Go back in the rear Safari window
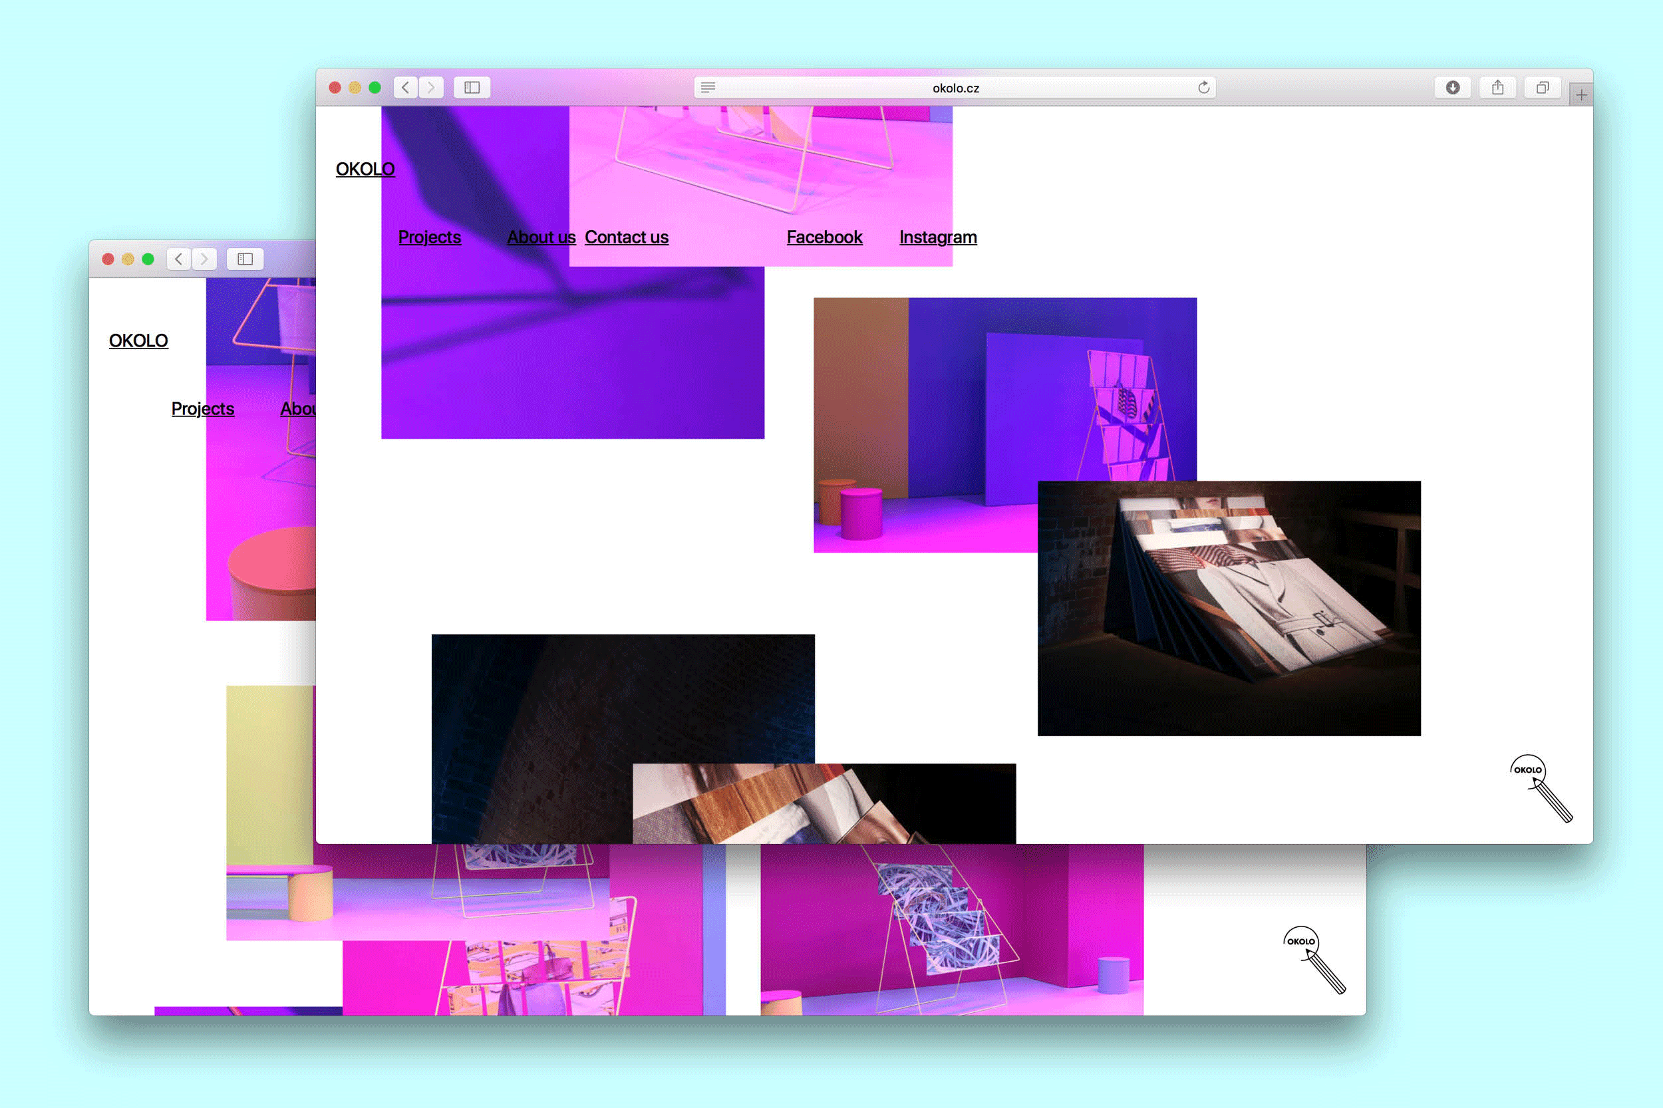 [x=179, y=259]
